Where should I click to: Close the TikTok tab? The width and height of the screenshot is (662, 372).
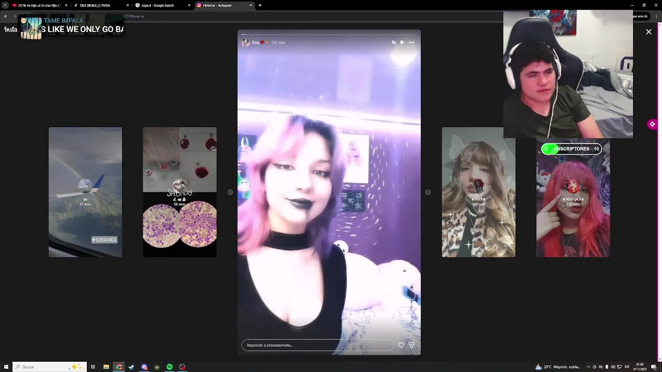pyautogui.click(x=128, y=5)
